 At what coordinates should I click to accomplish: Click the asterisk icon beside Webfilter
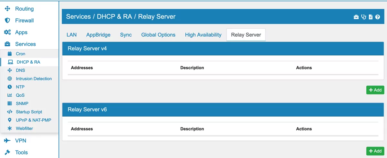pos(10,128)
